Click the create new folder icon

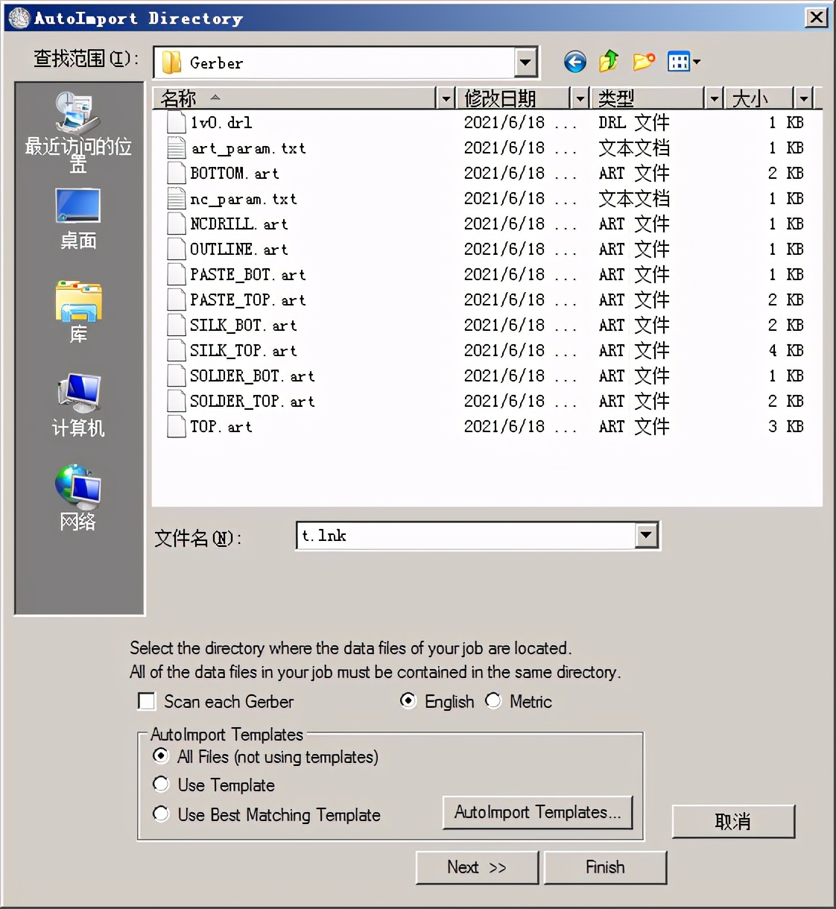643,62
